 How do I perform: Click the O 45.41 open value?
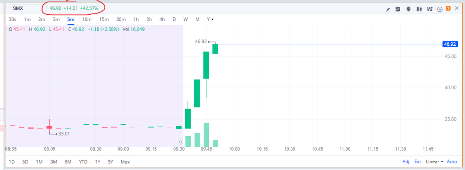[16, 29]
